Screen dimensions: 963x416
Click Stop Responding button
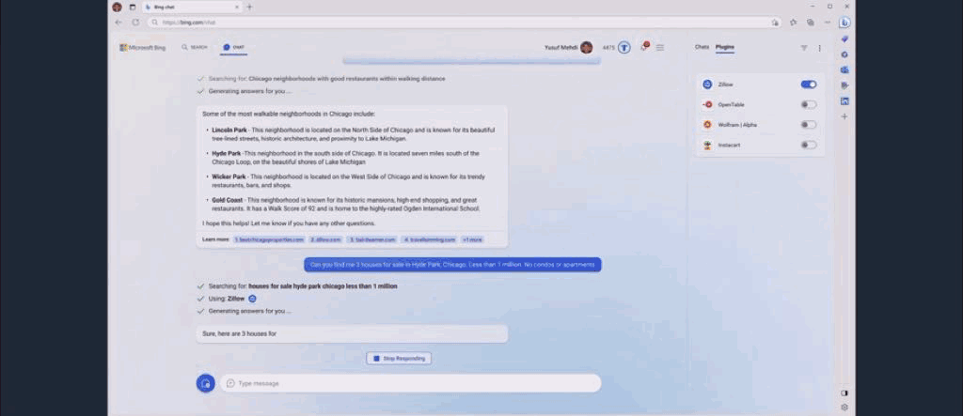pos(399,359)
